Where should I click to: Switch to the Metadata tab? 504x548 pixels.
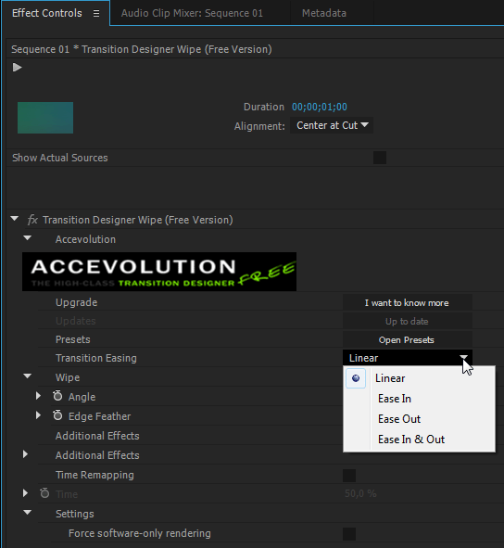pyautogui.click(x=324, y=13)
